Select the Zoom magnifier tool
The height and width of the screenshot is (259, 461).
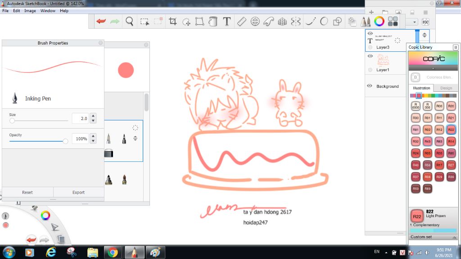click(129, 21)
